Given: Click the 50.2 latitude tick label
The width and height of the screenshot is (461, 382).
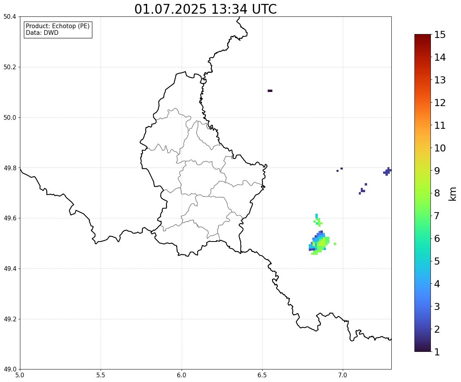Looking at the screenshot, I should point(10,67).
